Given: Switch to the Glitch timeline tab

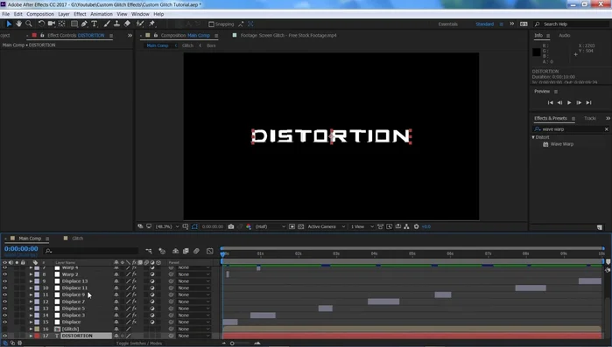Looking at the screenshot, I should [x=77, y=239].
